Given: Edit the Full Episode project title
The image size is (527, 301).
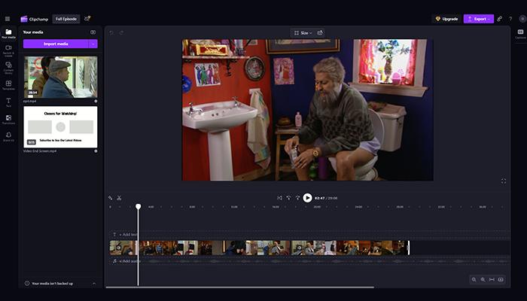Looking at the screenshot, I should coord(66,19).
